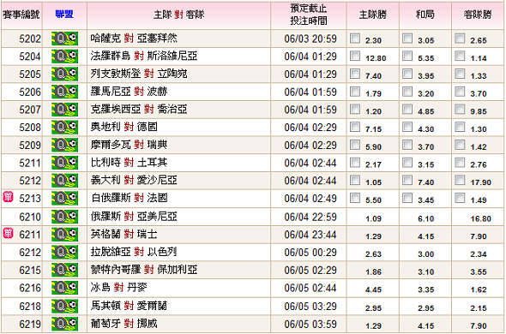Click the league icon for match 6212
The image size is (506, 334).
(x=64, y=252)
